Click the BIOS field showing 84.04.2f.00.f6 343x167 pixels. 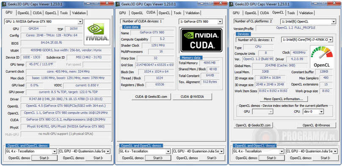(x=51, y=43)
